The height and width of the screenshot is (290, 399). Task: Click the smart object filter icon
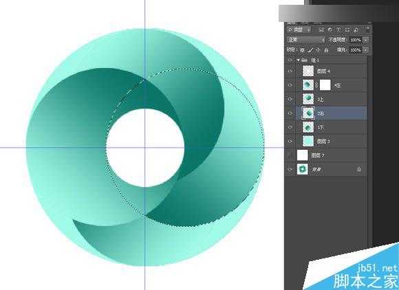click(x=356, y=30)
